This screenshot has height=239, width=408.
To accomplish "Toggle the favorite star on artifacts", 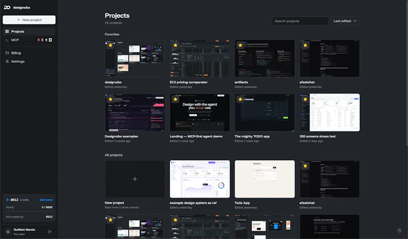I will (240, 45).
